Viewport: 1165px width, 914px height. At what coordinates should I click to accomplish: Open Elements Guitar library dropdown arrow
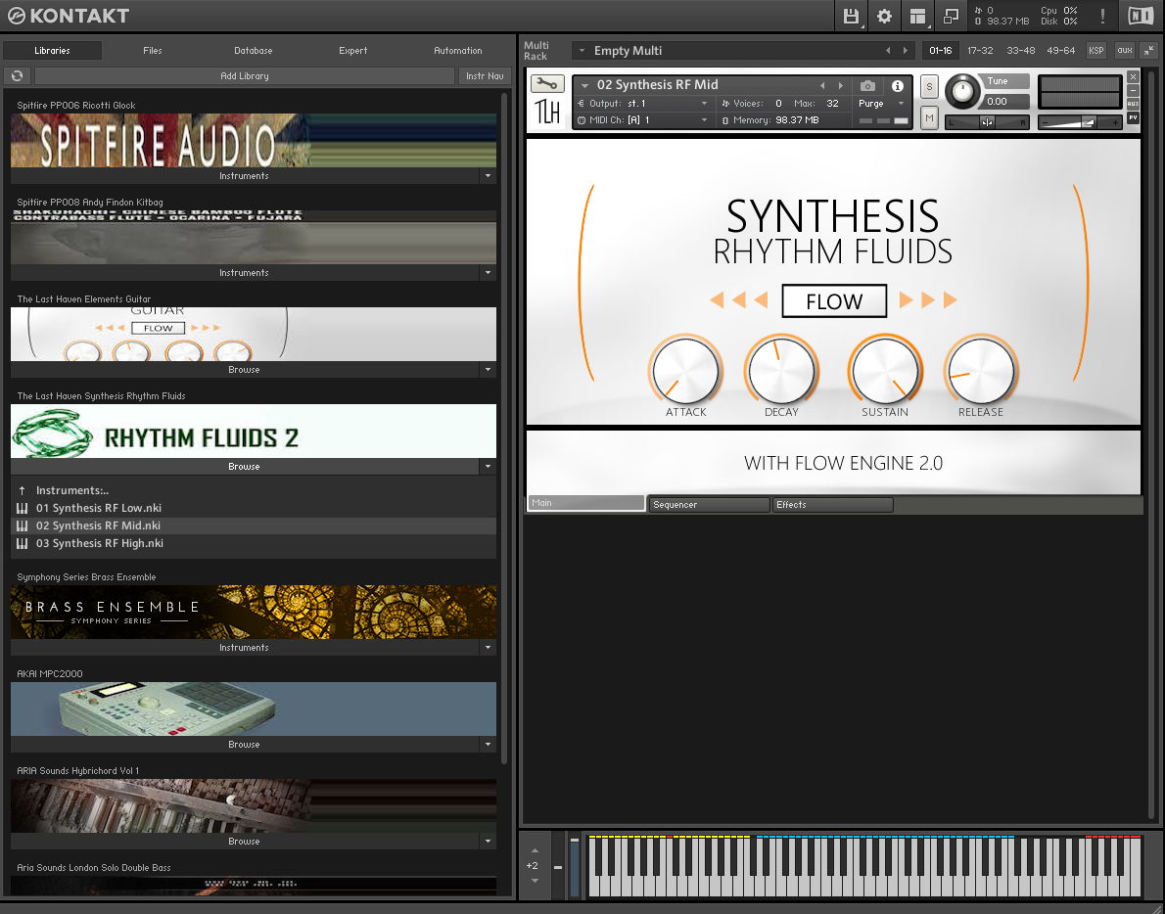488,369
